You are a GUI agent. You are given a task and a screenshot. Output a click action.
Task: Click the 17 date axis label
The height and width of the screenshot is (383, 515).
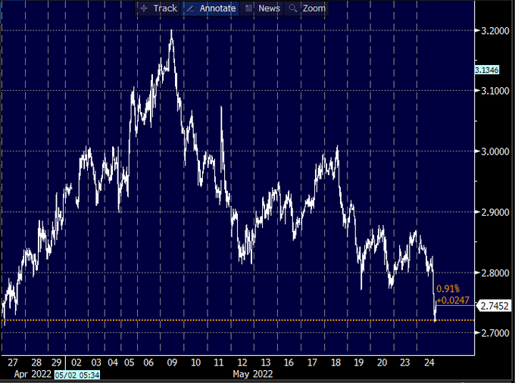click(312, 363)
